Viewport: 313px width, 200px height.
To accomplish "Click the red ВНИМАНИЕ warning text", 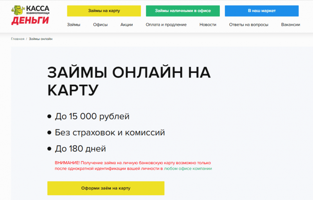I will 133,163.
